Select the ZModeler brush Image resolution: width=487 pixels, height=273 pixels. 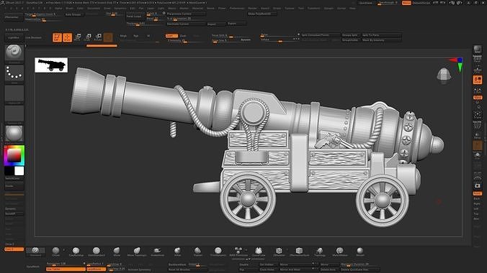[x=279, y=251]
